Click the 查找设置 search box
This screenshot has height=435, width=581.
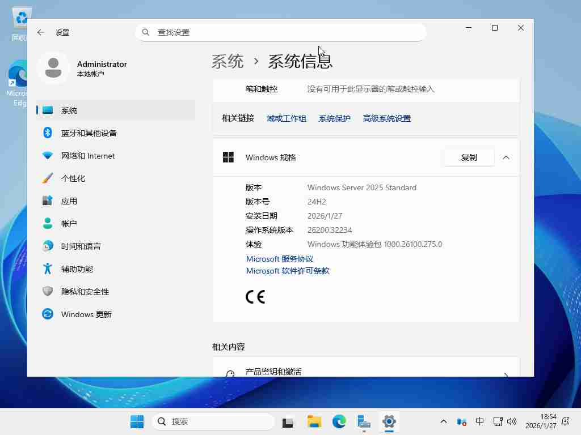click(x=281, y=32)
